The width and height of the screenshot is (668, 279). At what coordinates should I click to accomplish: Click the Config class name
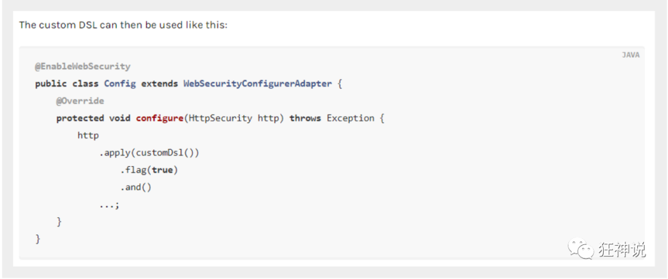[x=120, y=84]
